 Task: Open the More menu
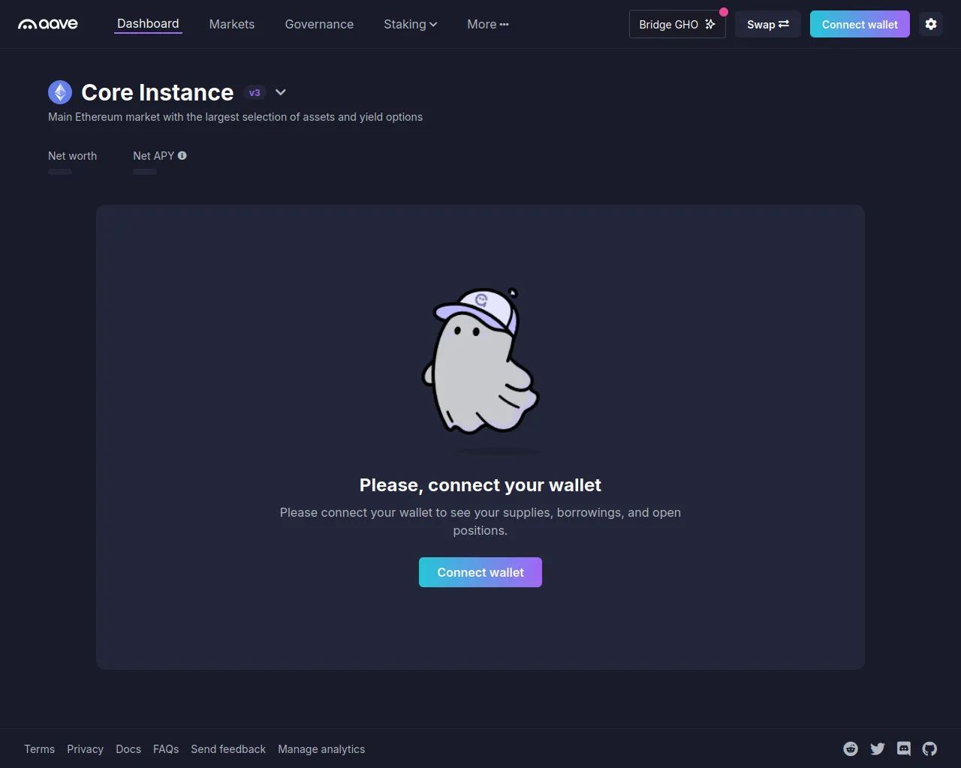(x=488, y=24)
